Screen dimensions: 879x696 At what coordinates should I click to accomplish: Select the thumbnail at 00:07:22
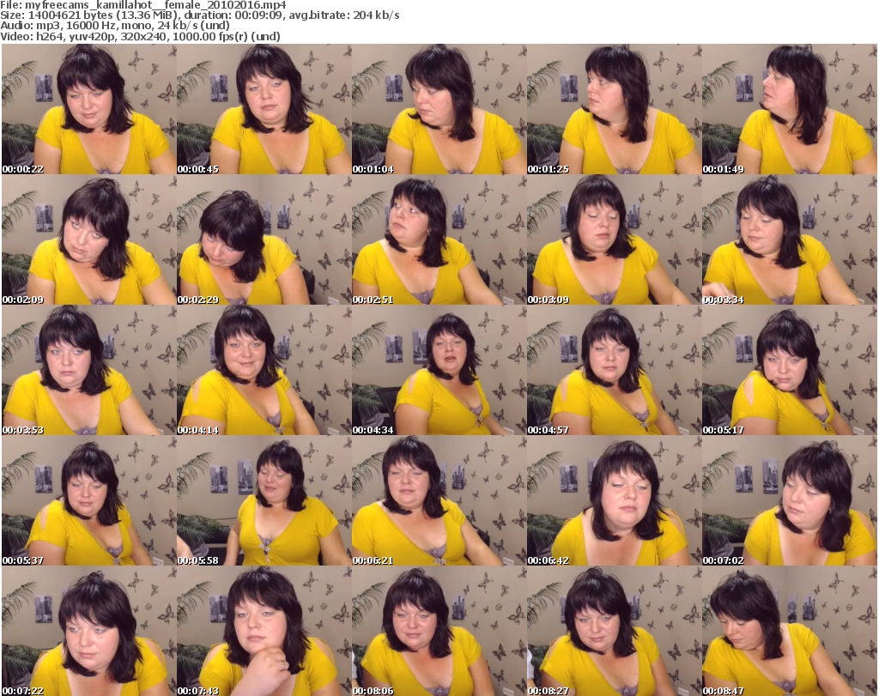[89, 631]
